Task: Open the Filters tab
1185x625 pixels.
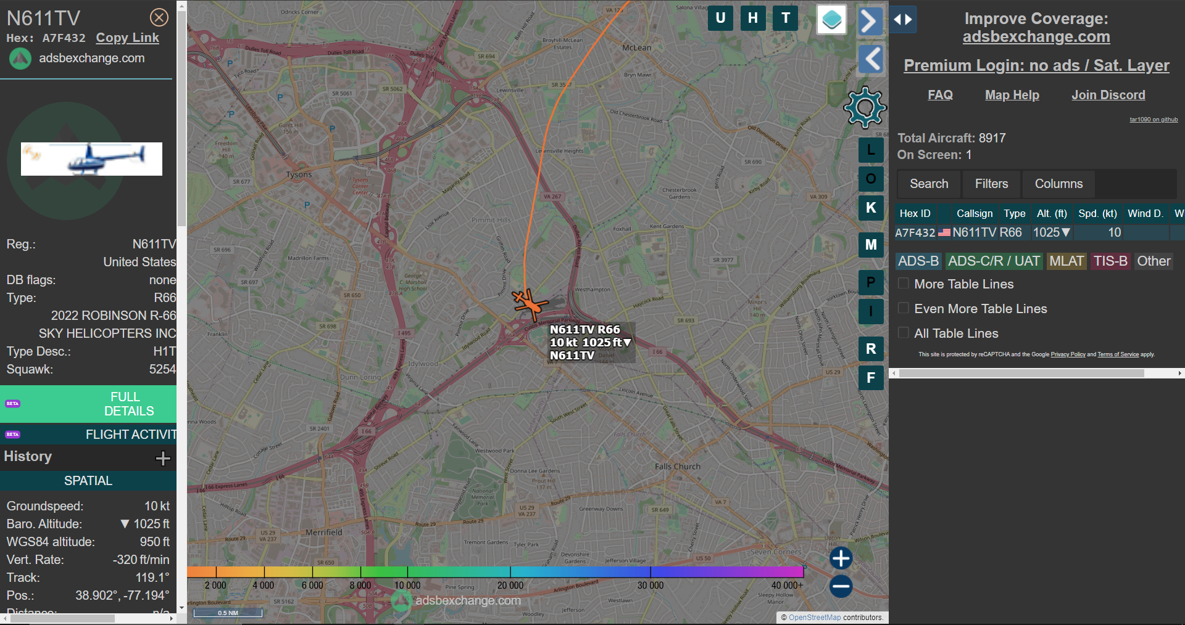Action: 991,184
